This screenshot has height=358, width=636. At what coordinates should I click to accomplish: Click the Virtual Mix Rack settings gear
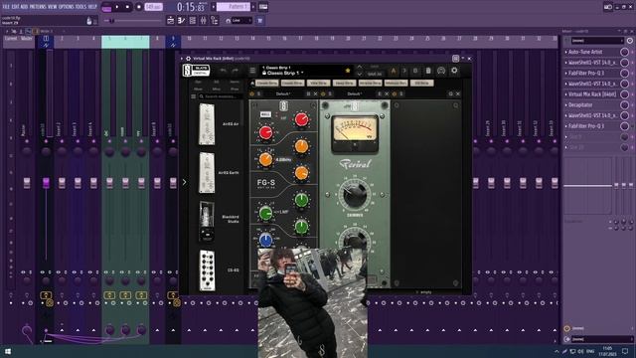pyautogui.click(x=454, y=71)
